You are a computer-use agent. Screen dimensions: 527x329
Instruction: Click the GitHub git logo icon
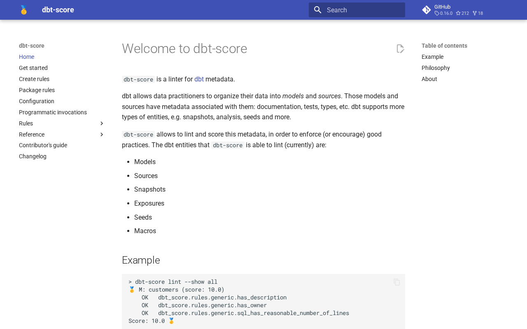tap(427, 10)
